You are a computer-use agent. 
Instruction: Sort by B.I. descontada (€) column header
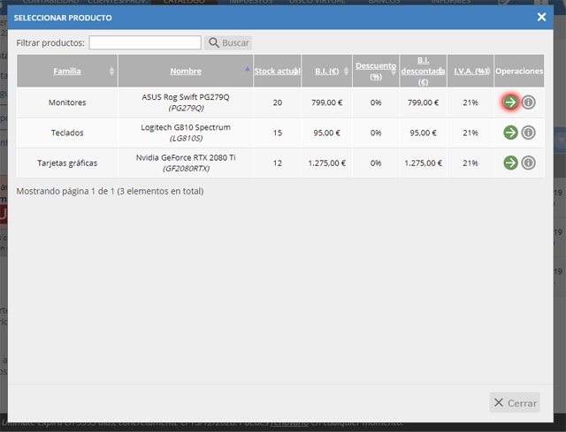coord(423,71)
